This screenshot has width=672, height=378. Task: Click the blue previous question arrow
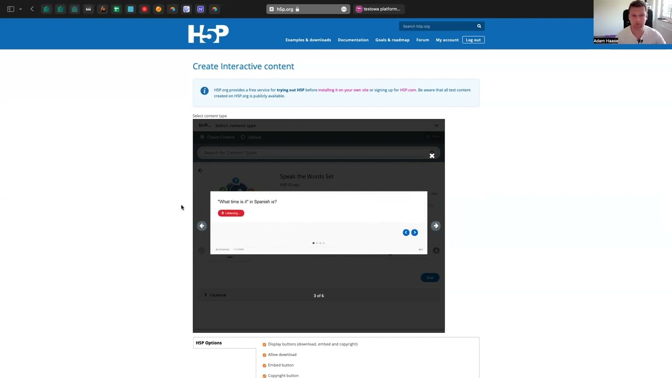406,233
